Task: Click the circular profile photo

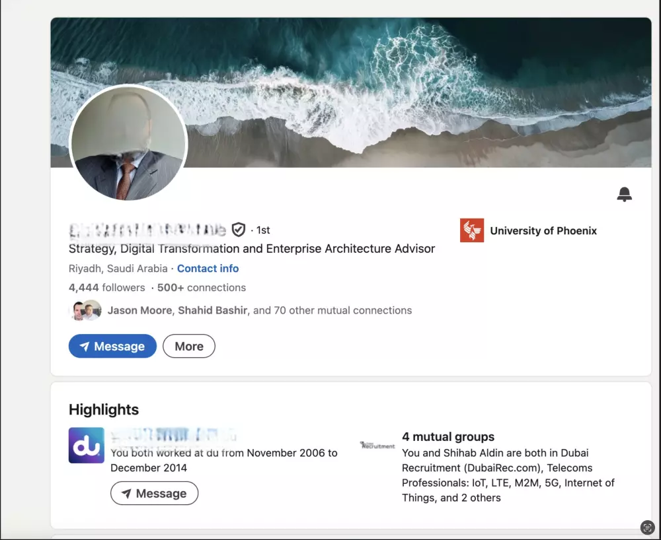Action: click(x=128, y=144)
